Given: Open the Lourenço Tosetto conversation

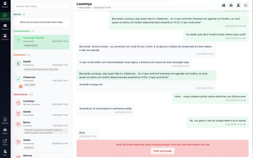Looking at the screenshot, I should click(41, 41).
